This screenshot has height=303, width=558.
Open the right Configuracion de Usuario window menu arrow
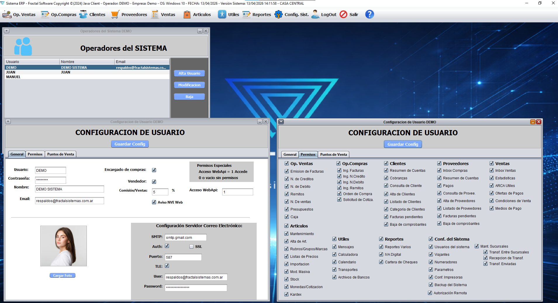point(281,122)
